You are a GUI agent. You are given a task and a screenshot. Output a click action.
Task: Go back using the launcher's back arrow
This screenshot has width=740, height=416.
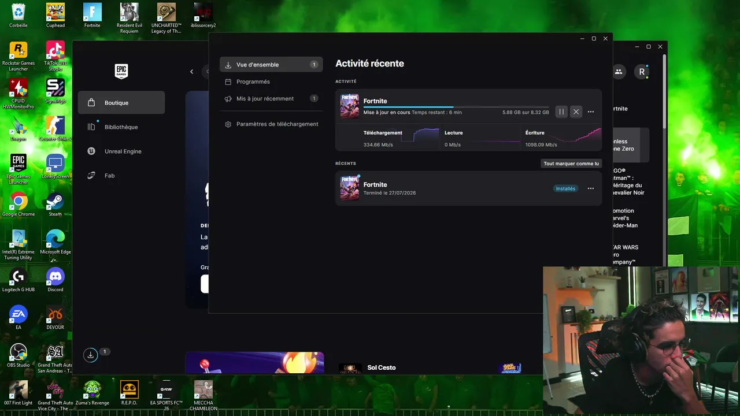pyautogui.click(x=192, y=72)
